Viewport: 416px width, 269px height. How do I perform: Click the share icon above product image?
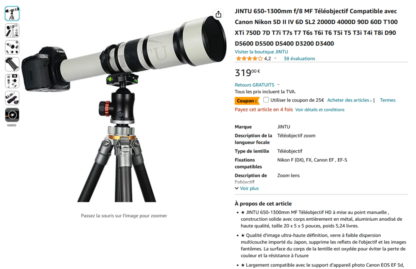pos(218,14)
